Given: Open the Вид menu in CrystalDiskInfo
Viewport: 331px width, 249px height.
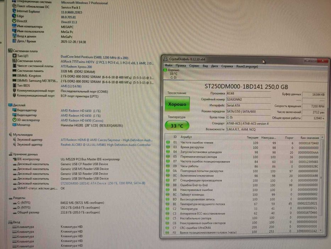Looking at the screenshot, I should coord(205,66).
